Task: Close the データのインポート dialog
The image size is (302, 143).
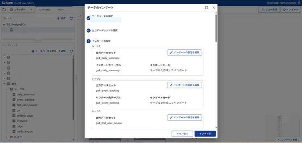Action: tap(214, 8)
